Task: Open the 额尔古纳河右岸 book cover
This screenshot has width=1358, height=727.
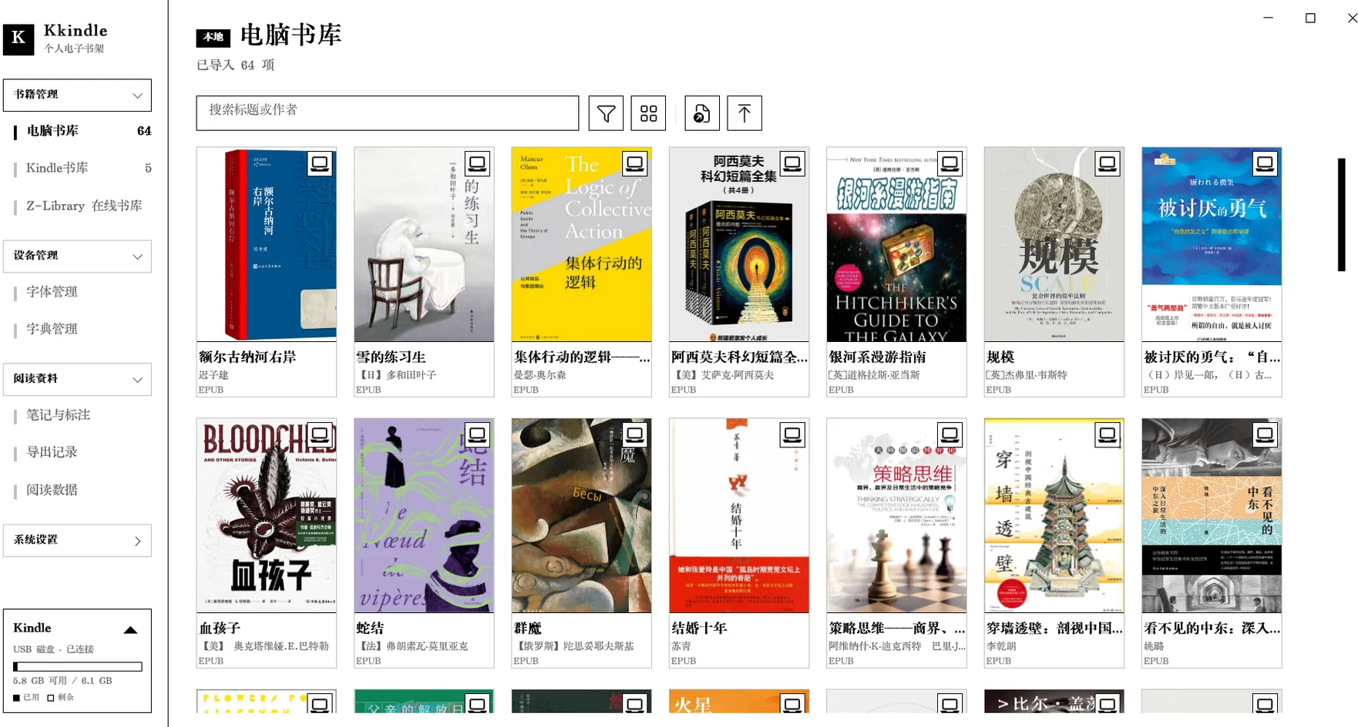Action: tap(267, 245)
